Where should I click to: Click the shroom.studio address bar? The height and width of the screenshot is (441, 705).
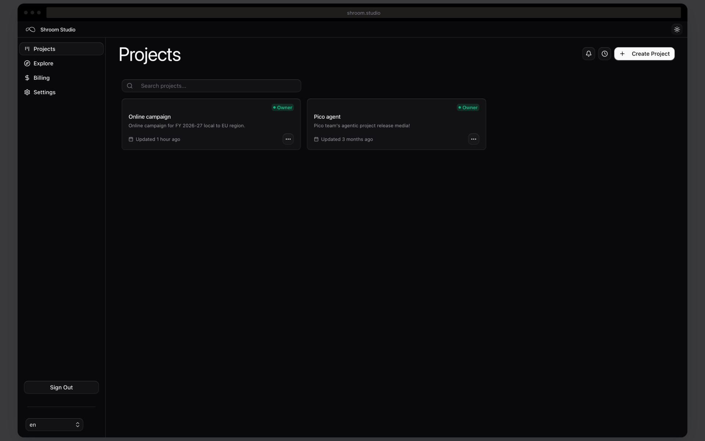(364, 13)
